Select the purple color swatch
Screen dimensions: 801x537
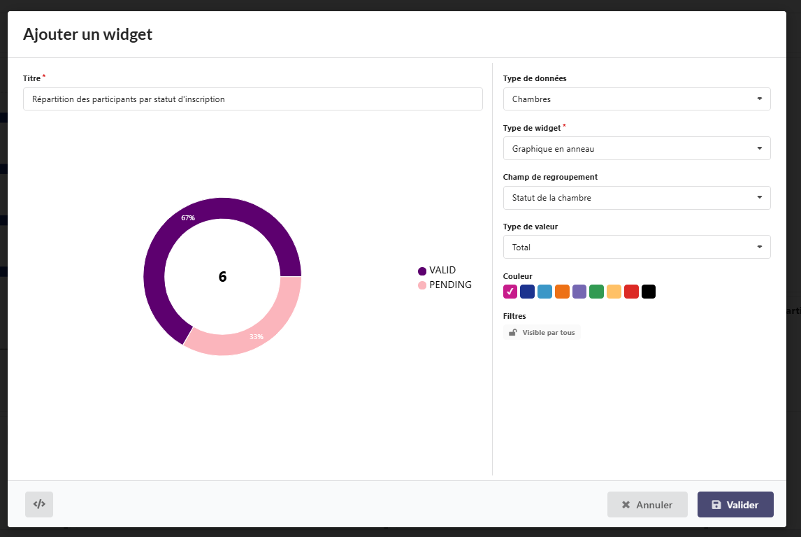coord(579,292)
